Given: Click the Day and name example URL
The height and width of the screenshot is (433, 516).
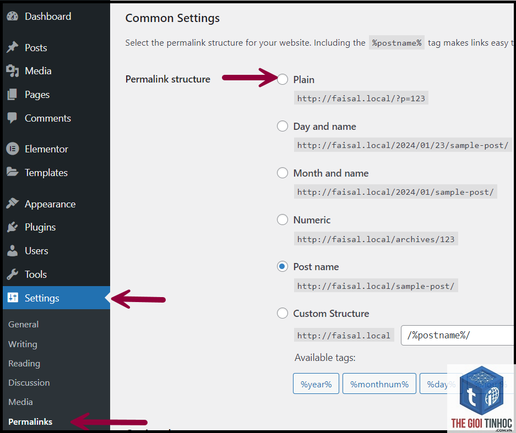Looking at the screenshot, I should 403,145.
